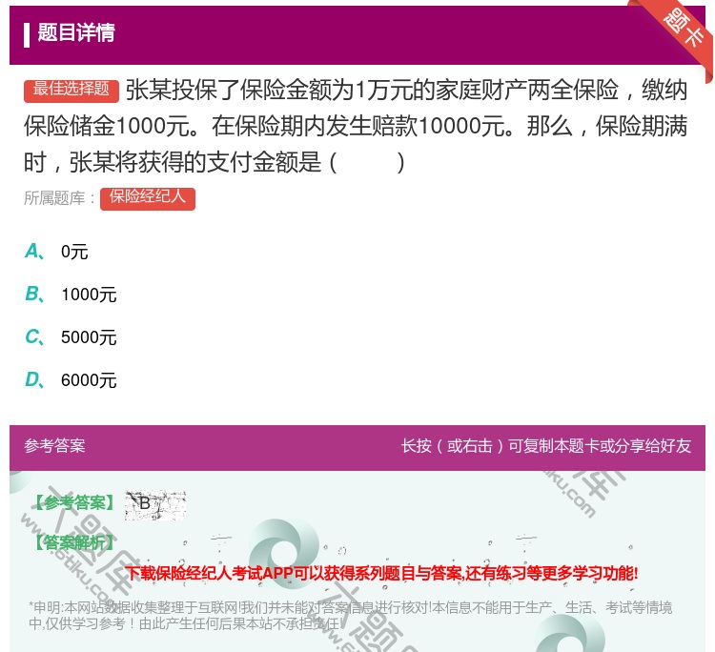The width and height of the screenshot is (715, 652).
Task: Choose option D 6000元
Action: point(71,380)
